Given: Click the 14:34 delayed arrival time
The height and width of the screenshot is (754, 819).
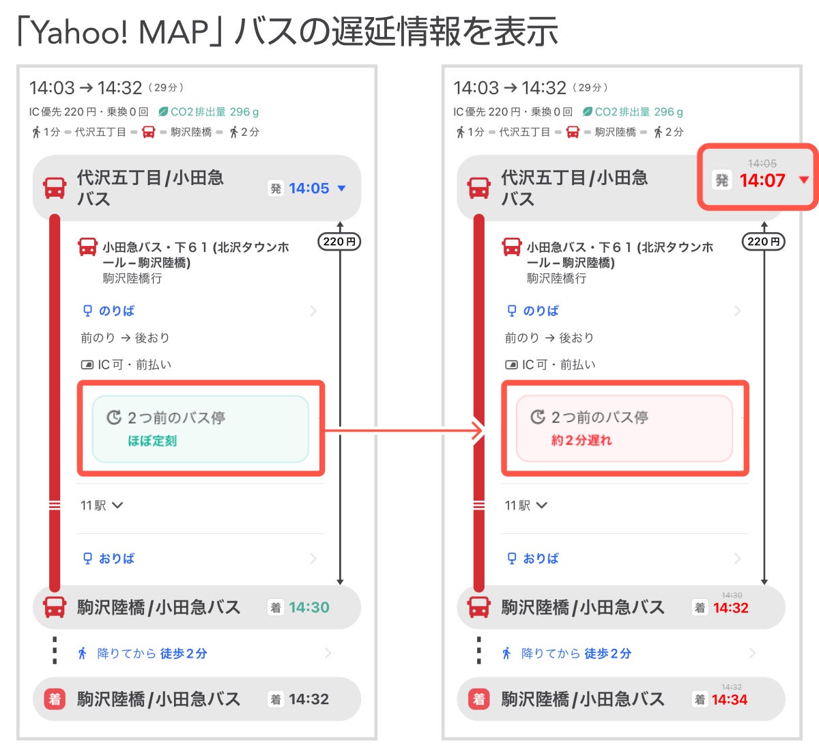Looking at the screenshot, I should pyautogui.click(x=729, y=699).
